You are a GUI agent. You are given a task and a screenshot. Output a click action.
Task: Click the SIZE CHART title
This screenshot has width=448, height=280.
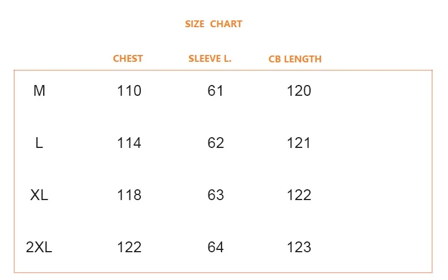point(213,24)
